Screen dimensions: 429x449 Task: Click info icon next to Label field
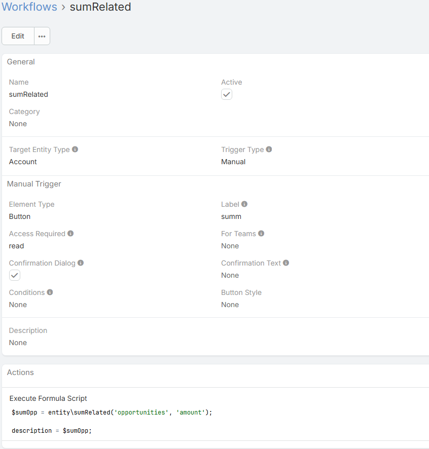point(244,204)
